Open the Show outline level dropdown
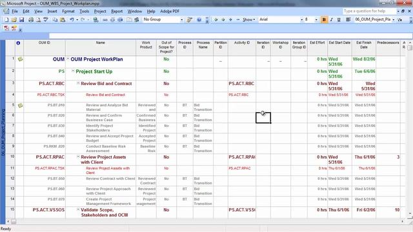413x232 pixels. coord(249,20)
